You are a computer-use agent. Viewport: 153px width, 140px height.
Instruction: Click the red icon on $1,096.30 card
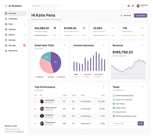84,28
